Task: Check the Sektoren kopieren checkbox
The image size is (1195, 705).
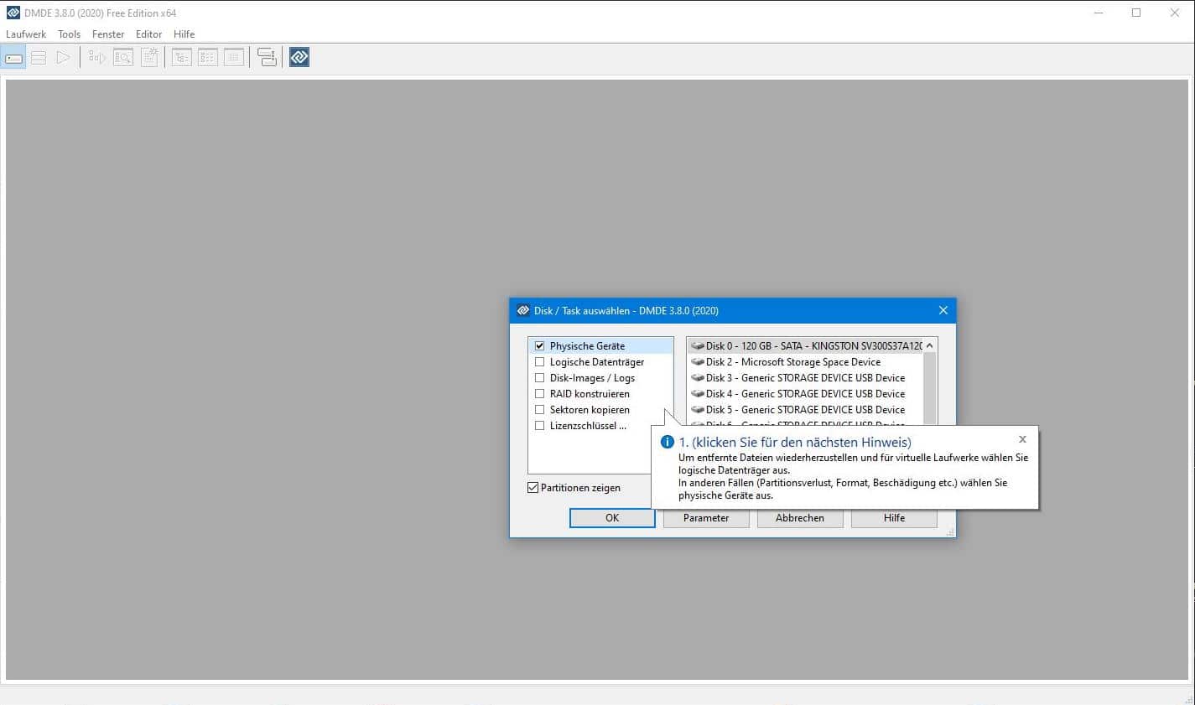Action: click(540, 409)
